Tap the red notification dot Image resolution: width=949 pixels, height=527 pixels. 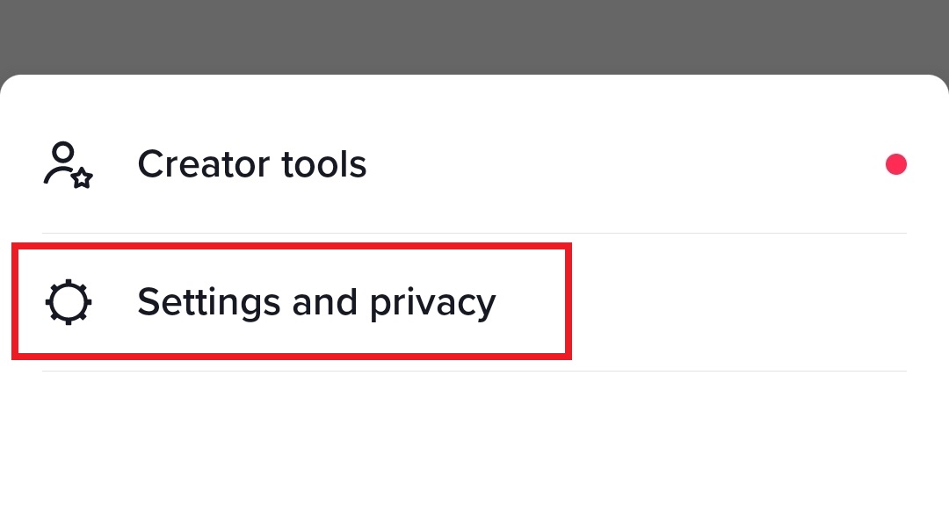(895, 164)
